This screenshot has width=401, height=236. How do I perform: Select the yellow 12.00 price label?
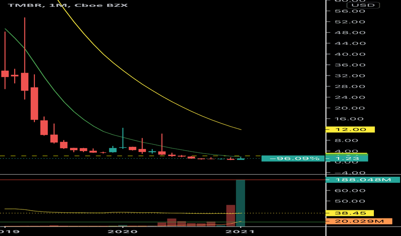[350, 129]
